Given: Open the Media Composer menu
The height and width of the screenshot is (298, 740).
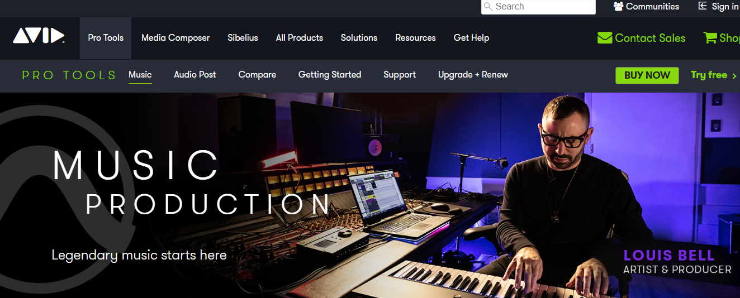Looking at the screenshot, I should coord(175,38).
